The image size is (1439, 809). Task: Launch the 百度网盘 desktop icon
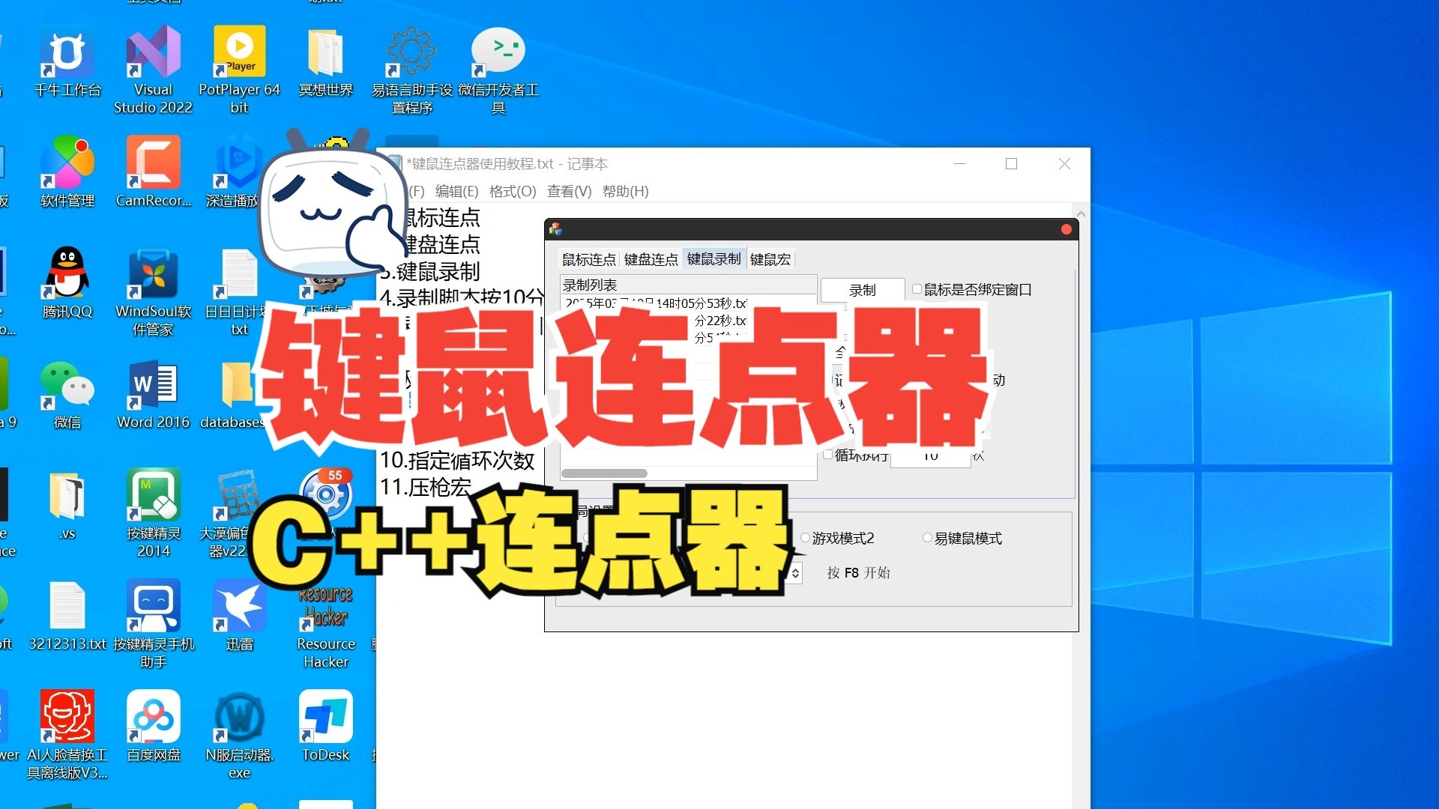(x=153, y=727)
